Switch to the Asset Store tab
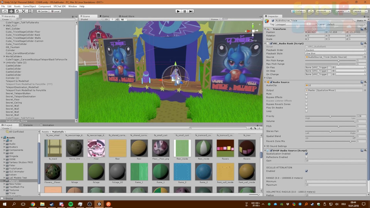 (x=127, y=16)
